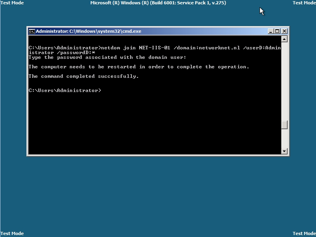Click 'istrator /passwordD:*' wrapped command line
This screenshot has width=316, height=237.
(x=62, y=53)
